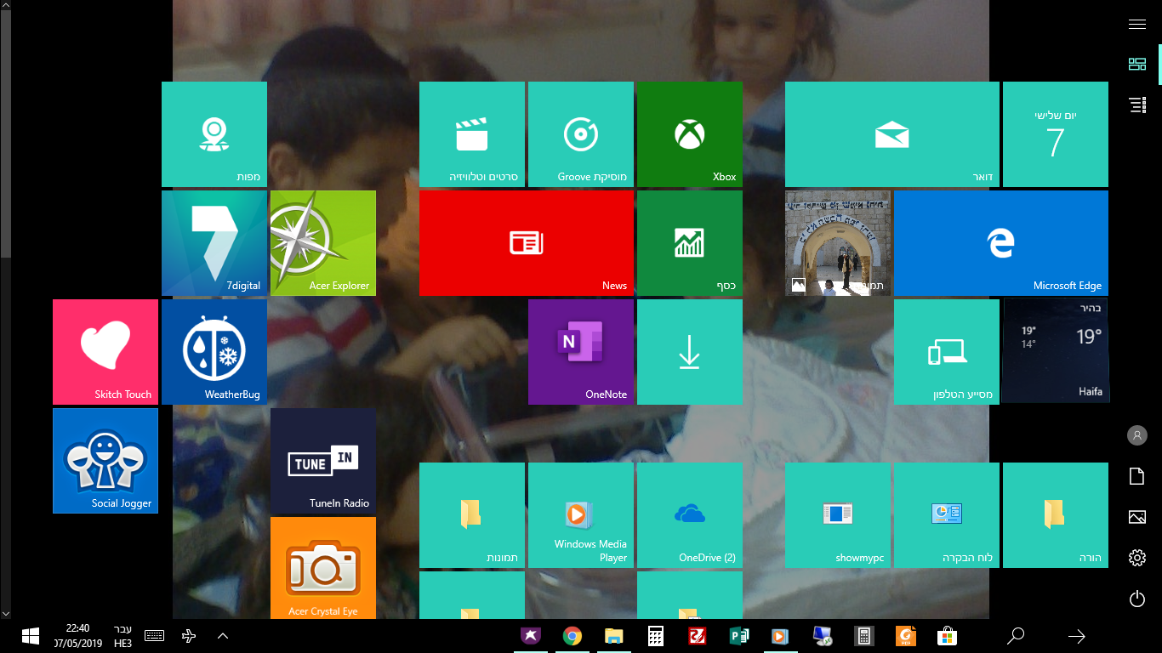Launch Google Chrome from the taskbar
The image size is (1162, 653).
572,636
